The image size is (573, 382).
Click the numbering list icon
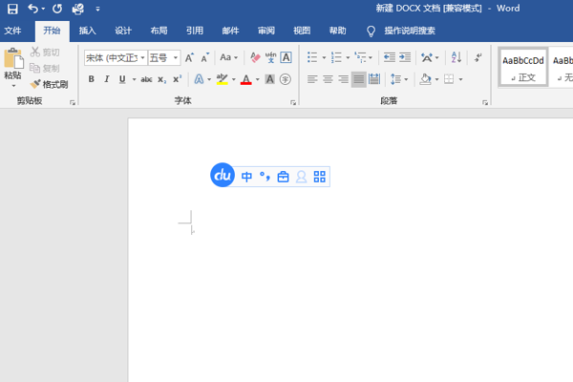pos(336,57)
